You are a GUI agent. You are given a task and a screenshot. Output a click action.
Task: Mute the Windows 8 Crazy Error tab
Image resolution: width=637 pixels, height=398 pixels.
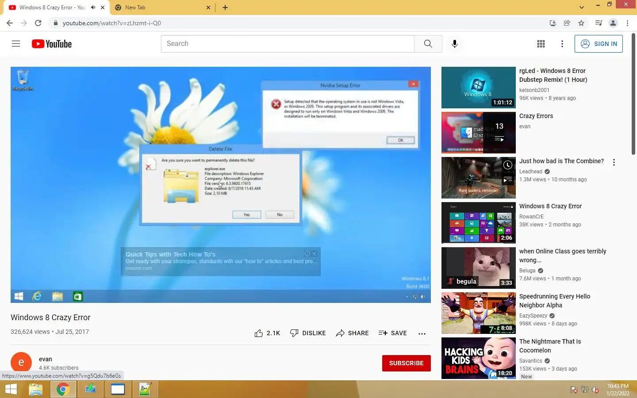pyautogui.click(x=93, y=8)
